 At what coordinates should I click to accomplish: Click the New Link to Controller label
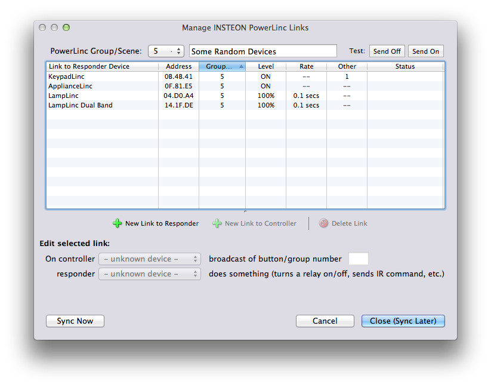pyautogui.click(x=261, y=223)
